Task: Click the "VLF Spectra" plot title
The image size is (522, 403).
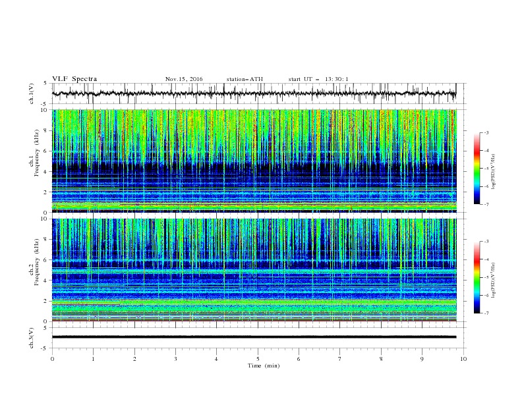Action: 74,79
